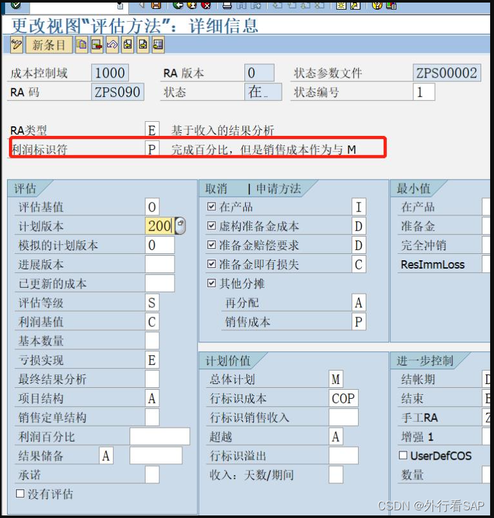Open Customize Local Layout icon
Screen dimensions: 494x518
pyautogui.click(x=391, y=4)
